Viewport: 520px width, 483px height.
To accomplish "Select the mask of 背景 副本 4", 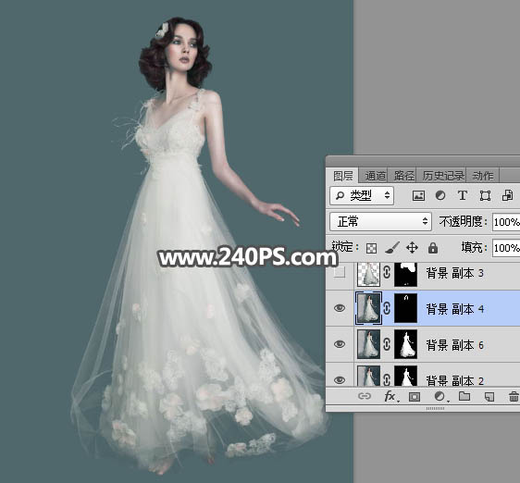I will click(x=405, y=308).
